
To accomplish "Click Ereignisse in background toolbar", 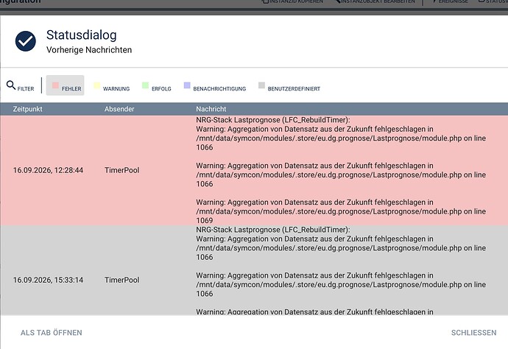I will [x=450, y=1].
